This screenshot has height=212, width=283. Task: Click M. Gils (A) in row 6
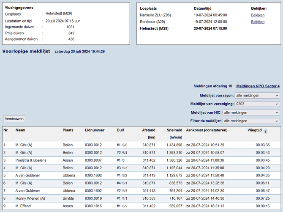(x=24, y=183)
